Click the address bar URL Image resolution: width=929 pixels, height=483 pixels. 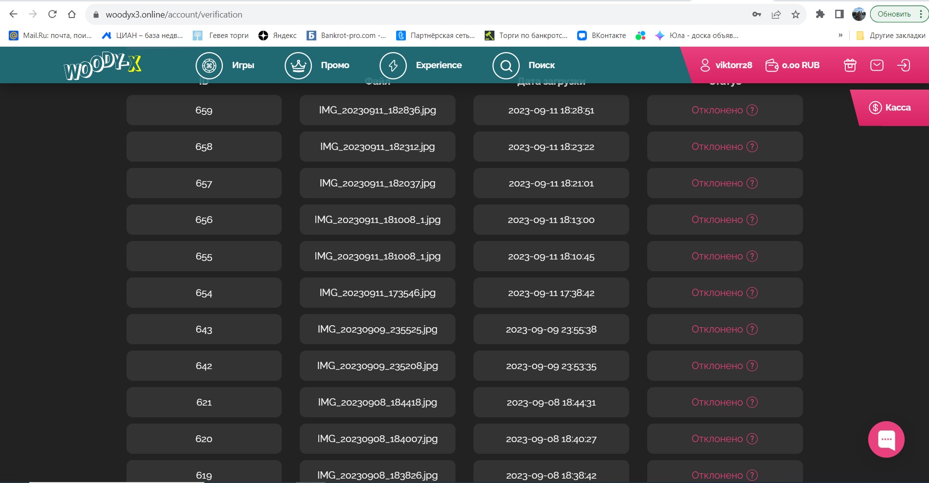point(174,15)
